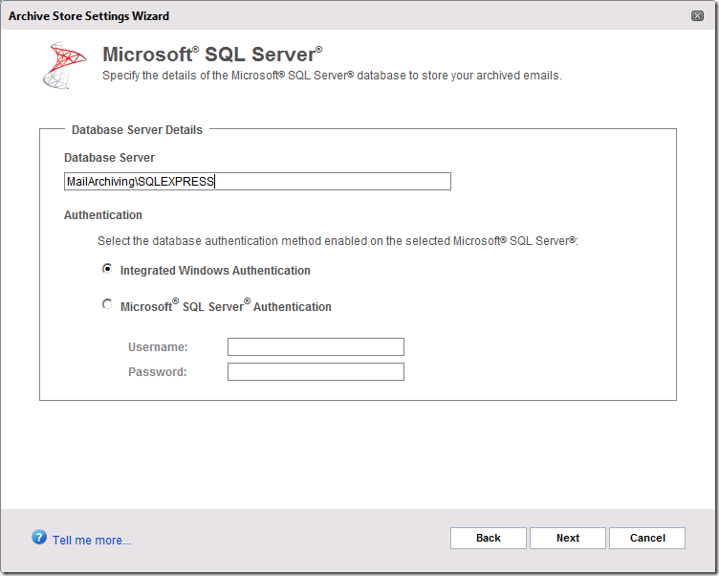Click the Database Server input field
The width and height of the screenshot is (719, 576).
[x=257, y=181]
